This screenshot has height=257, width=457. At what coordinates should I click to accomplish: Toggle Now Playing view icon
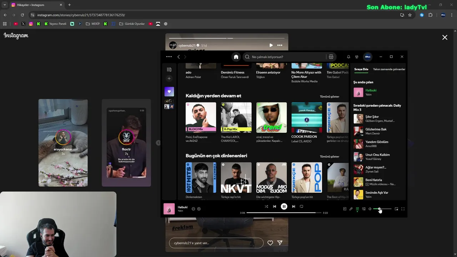[x=345, y=209]
